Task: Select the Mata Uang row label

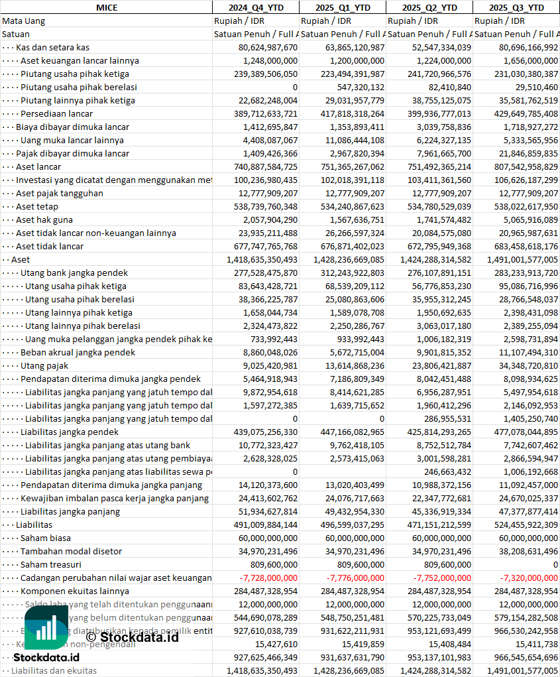Action: [23, 21]
